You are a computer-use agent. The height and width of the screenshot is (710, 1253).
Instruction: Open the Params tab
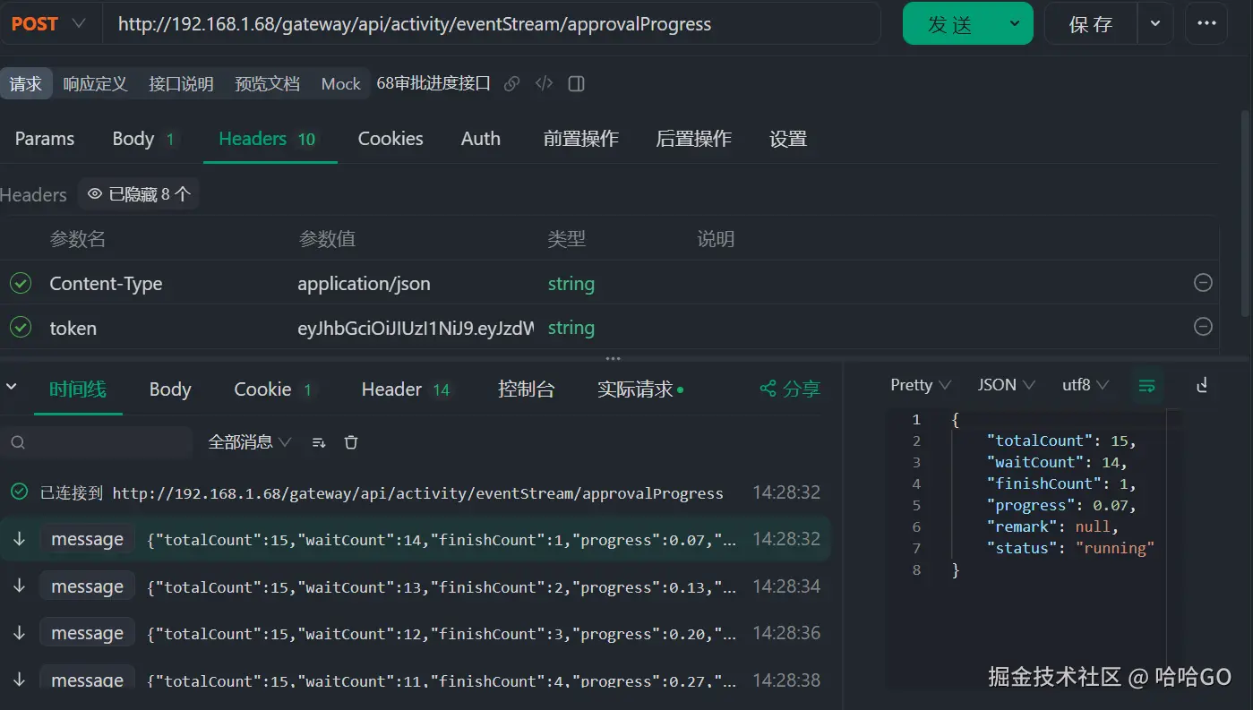[x=45, y=139]
